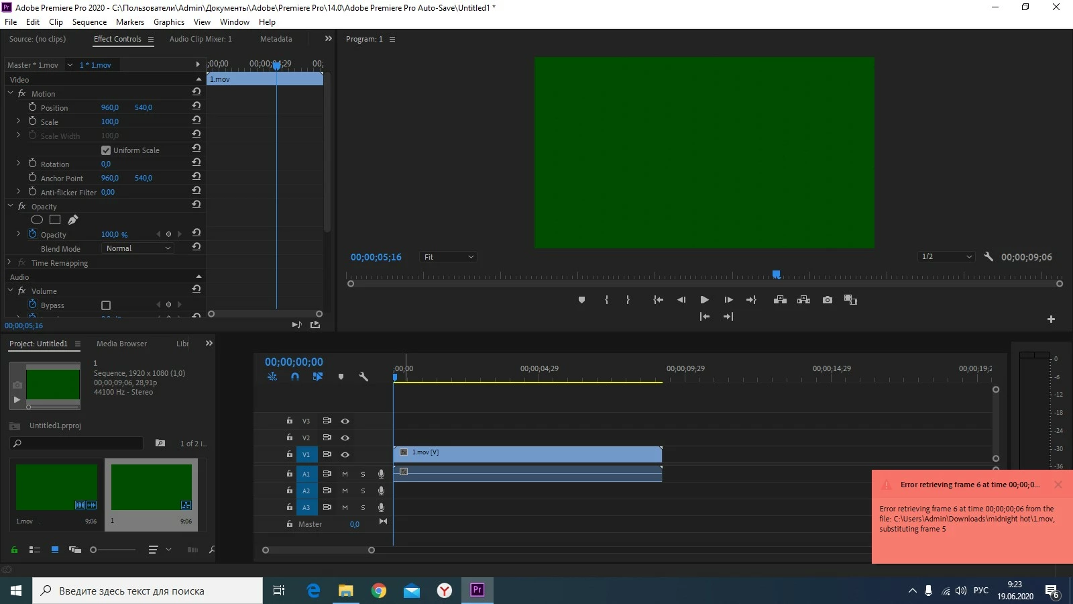
Task: Toggle lock on track V2
Action: point(290,437)
